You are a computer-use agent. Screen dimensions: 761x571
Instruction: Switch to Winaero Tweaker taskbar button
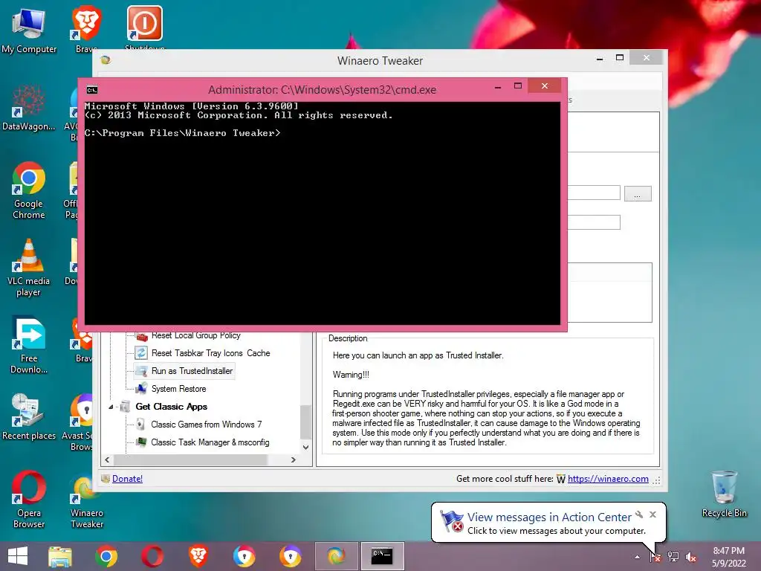[336, 556]
